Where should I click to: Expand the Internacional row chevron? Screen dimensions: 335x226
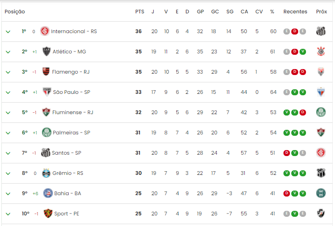(8, 32)
